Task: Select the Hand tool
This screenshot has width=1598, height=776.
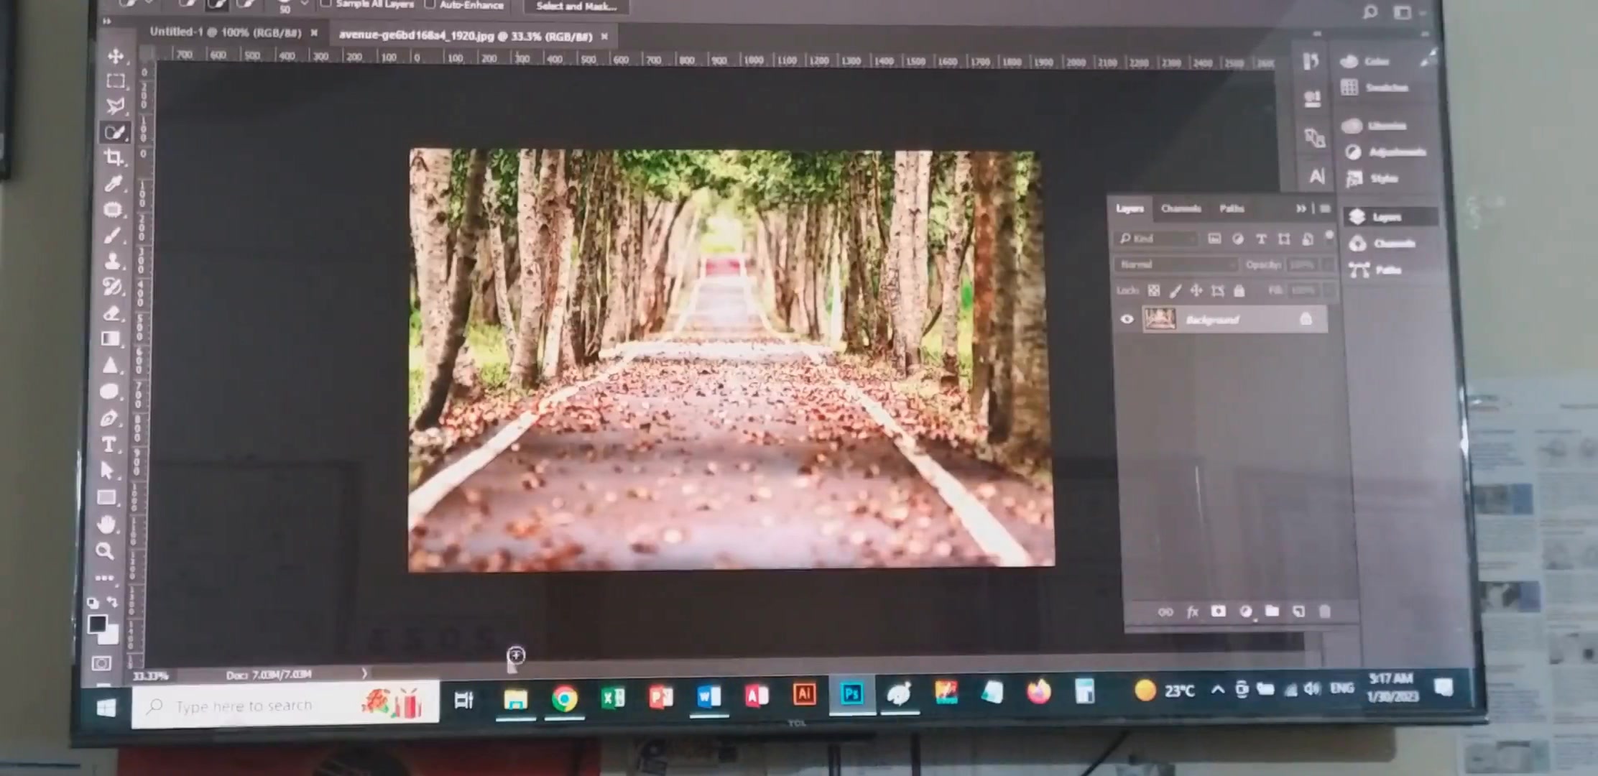Action: pos(106,525)
